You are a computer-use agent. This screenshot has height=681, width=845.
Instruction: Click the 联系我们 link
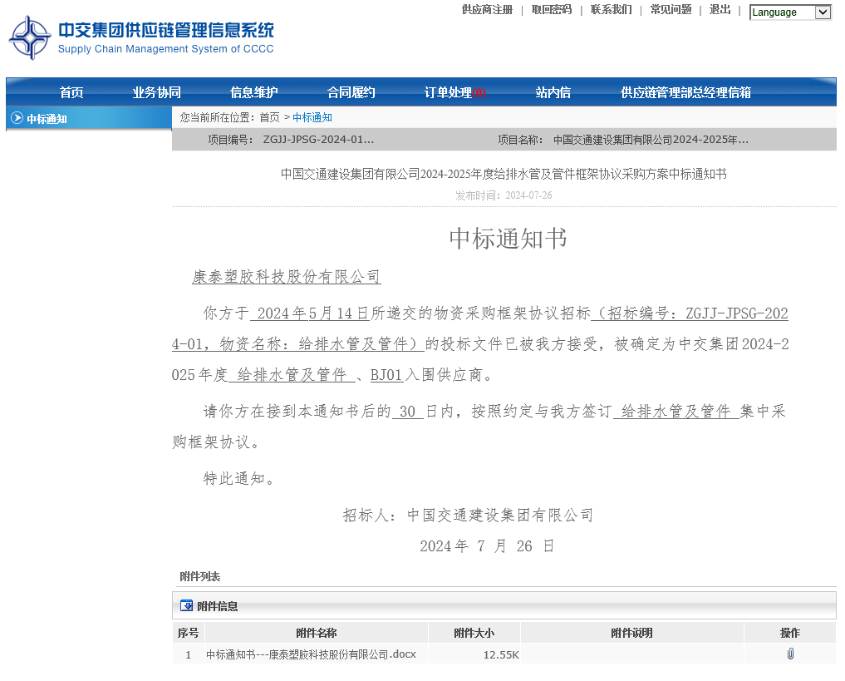(611, 10)
